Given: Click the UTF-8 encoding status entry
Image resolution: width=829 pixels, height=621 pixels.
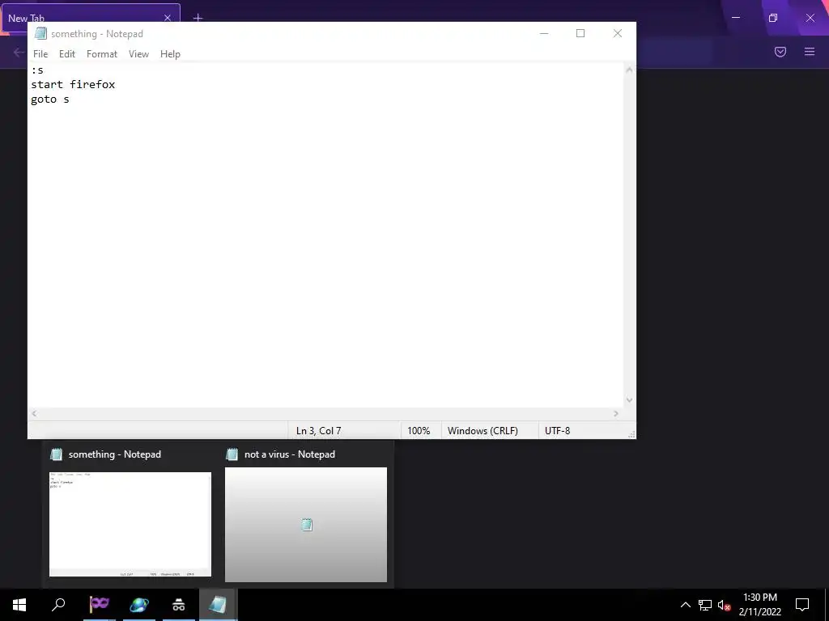Looking at the screenshot, I should (x=557, y=431).
